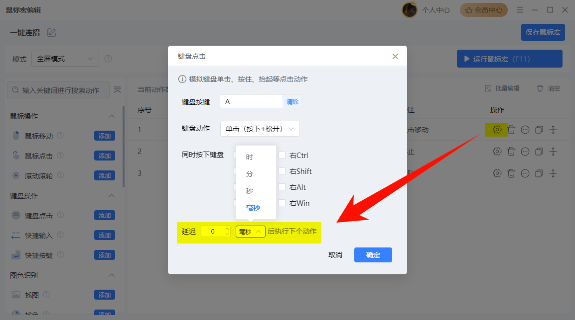Clear key field with the 清除 link
575x320 pixels.
(292, 101)
